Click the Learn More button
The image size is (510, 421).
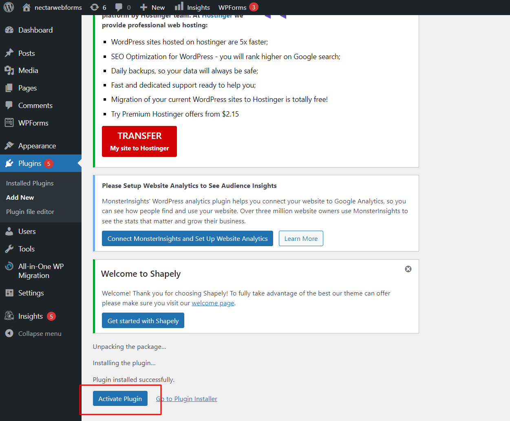click(x=301, y=238)
